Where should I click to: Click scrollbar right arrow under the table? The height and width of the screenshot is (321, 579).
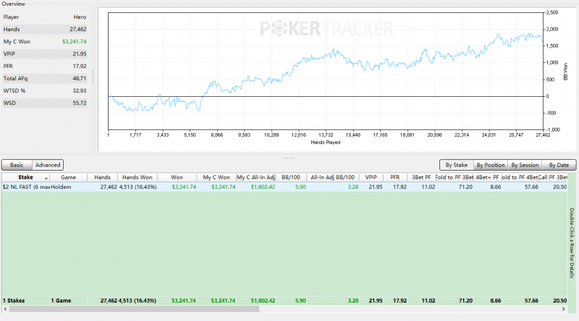(x=562, y=309)
